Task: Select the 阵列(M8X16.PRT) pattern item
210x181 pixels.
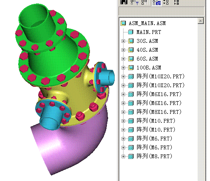Action: (159, 112)
